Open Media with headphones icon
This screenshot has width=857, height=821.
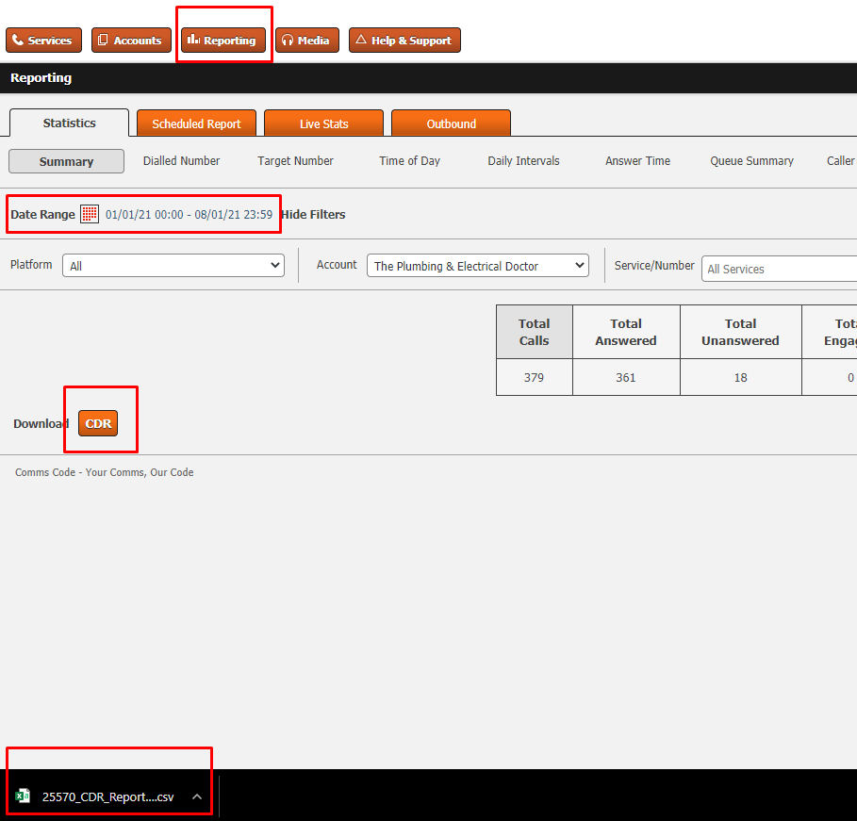(306, 41)
